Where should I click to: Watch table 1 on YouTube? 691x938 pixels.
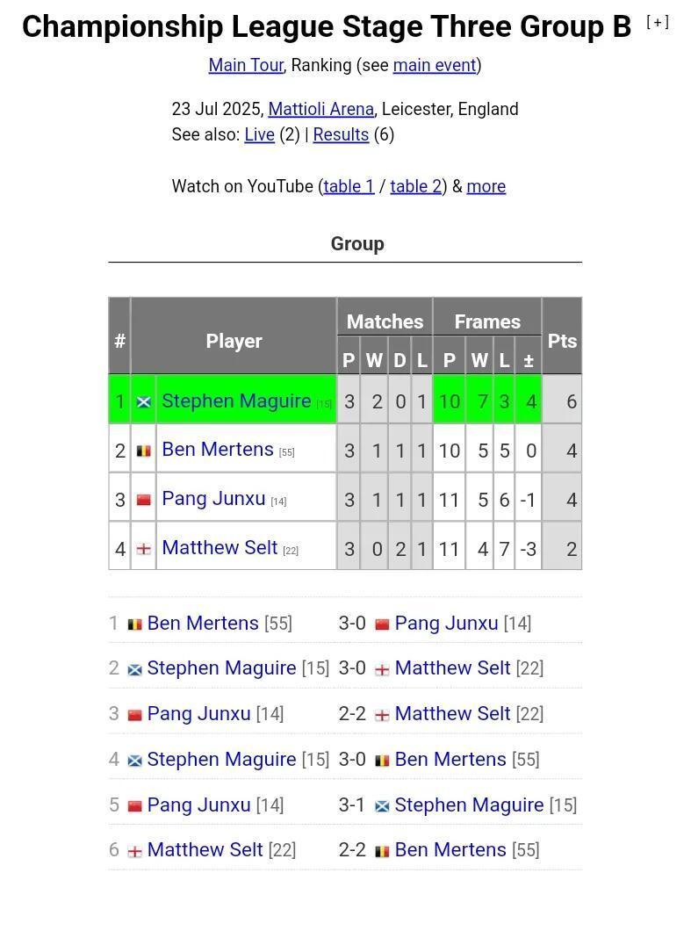point(349,186)
